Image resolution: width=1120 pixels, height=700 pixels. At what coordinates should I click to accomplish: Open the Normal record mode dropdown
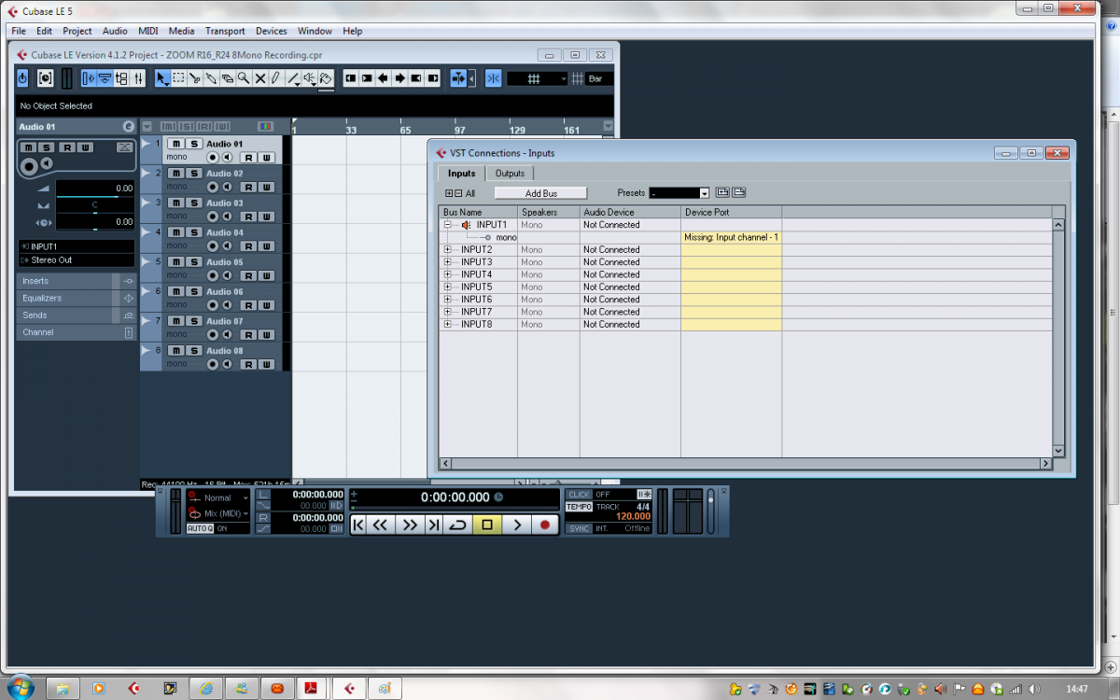pos(218,498)
